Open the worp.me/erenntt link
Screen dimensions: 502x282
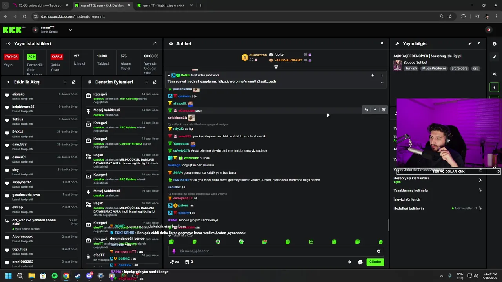(x=237, y=81)
